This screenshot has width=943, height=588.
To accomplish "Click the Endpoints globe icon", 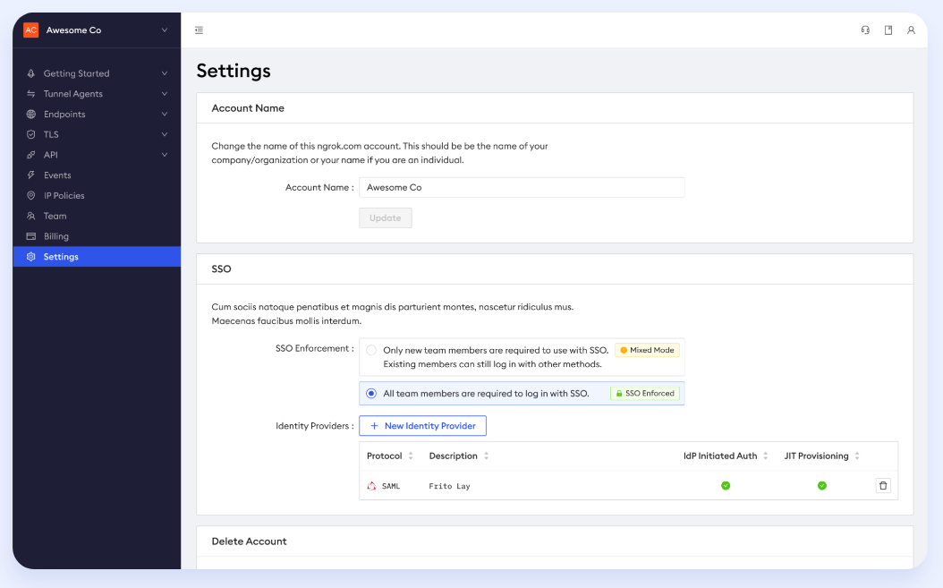I will tap(31, 115).
